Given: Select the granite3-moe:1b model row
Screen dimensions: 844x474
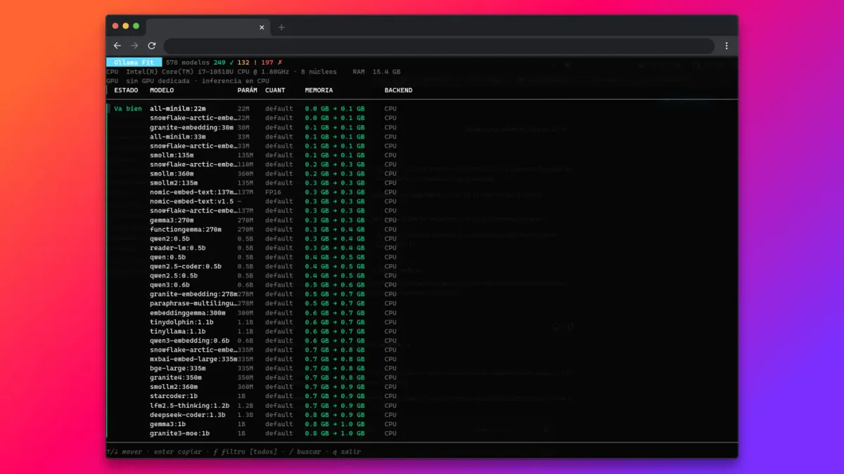Looking at the screenshot, I should [274, 433].
